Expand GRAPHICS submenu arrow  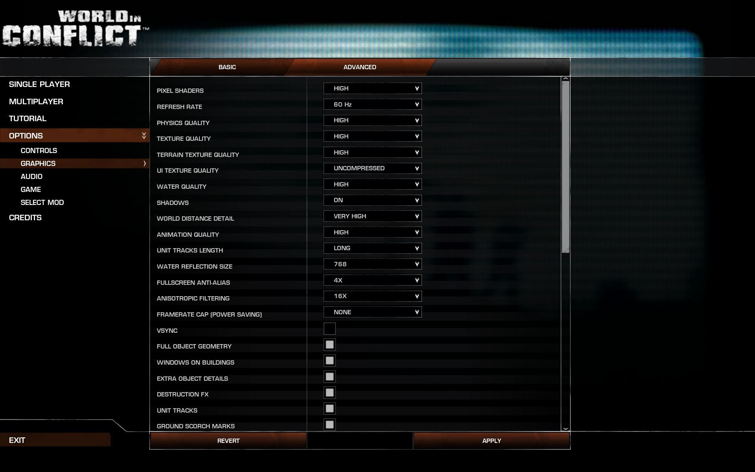click(144, 162)
